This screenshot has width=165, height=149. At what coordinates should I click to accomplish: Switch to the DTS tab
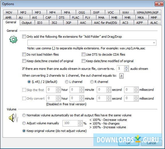(x=63, y=18)
